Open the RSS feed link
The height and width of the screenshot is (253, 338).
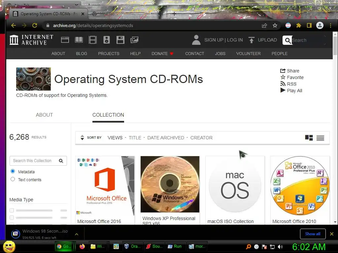pos(288,84)
